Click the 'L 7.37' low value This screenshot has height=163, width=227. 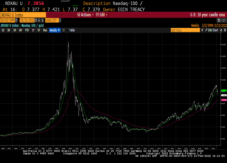coord(70,10)
